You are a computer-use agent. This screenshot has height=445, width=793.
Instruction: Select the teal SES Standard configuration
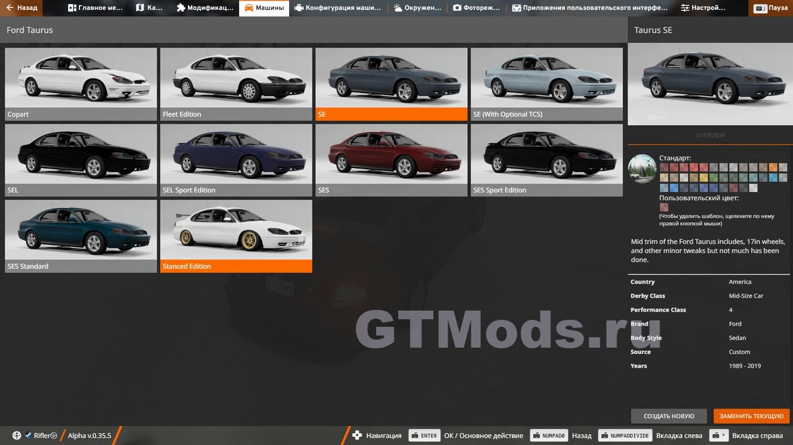[81, 236]
